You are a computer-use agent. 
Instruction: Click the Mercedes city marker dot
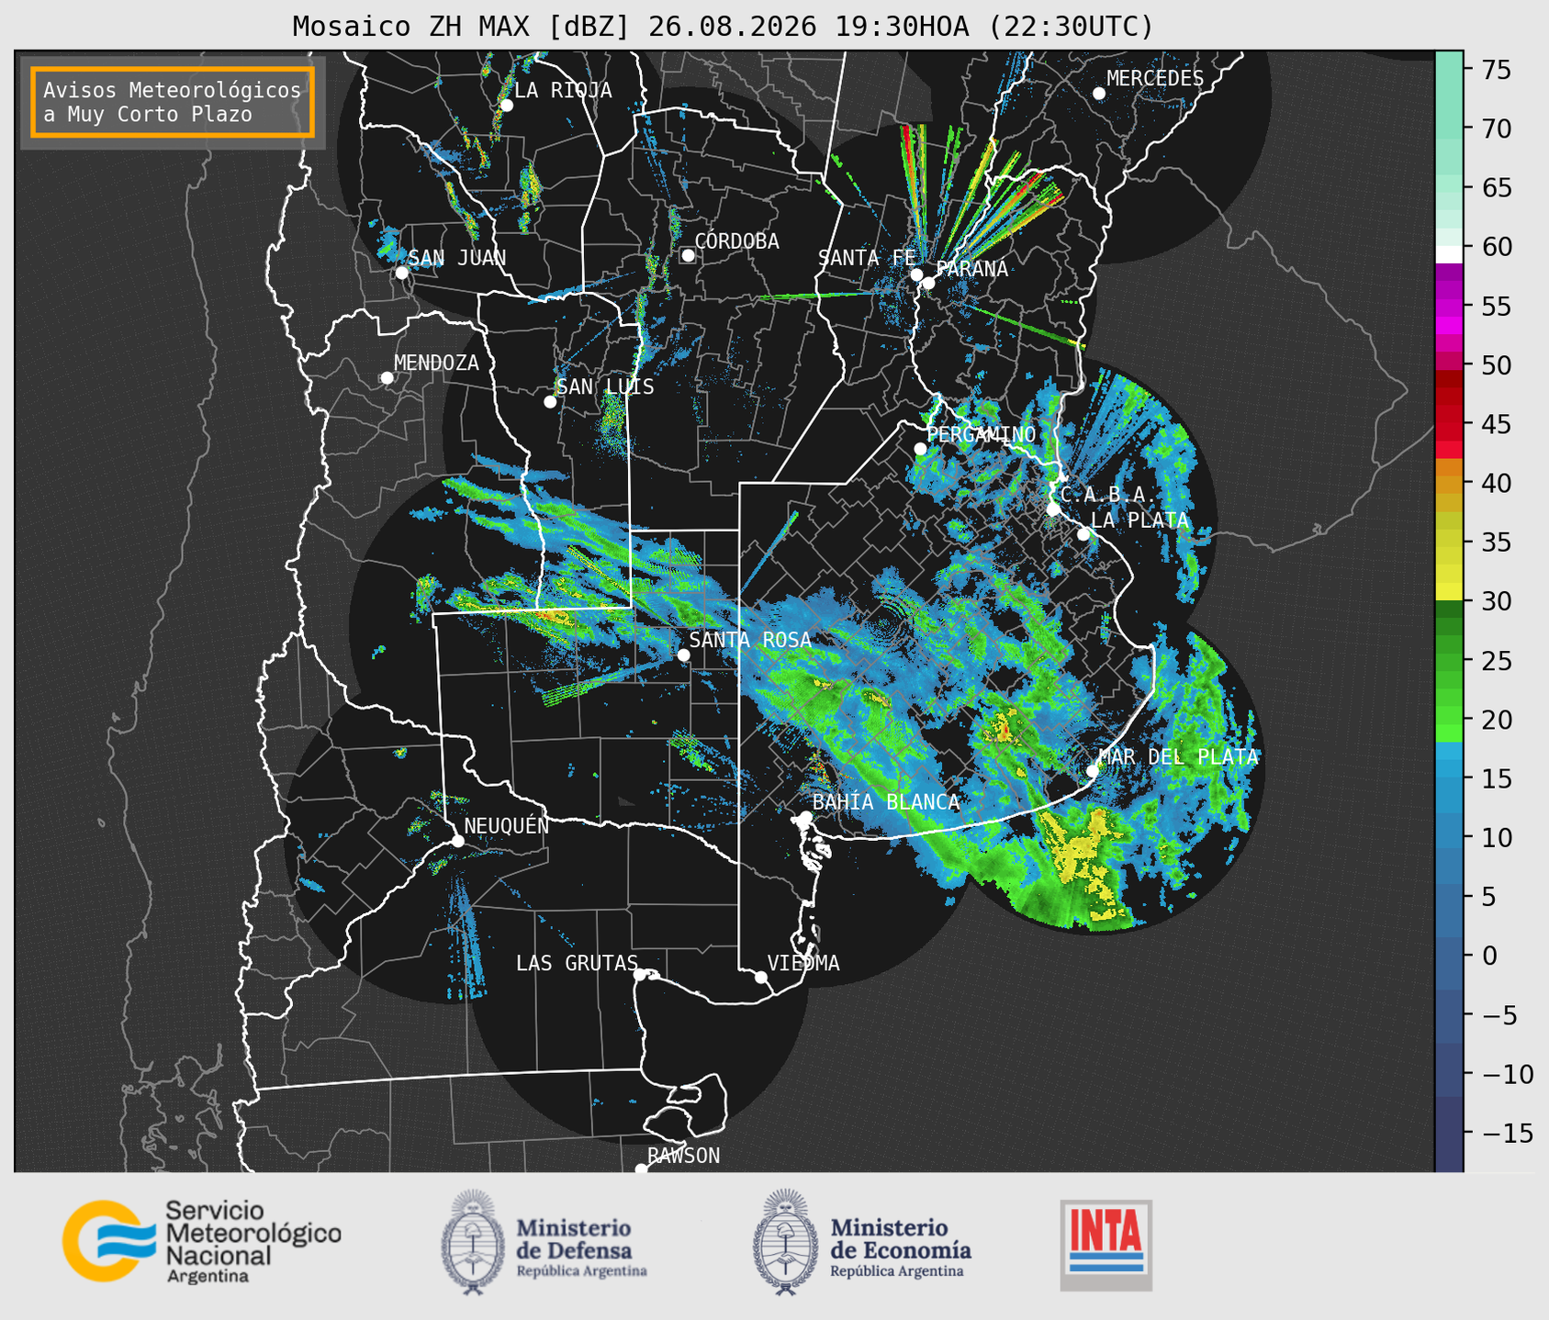click(1099, 94)
